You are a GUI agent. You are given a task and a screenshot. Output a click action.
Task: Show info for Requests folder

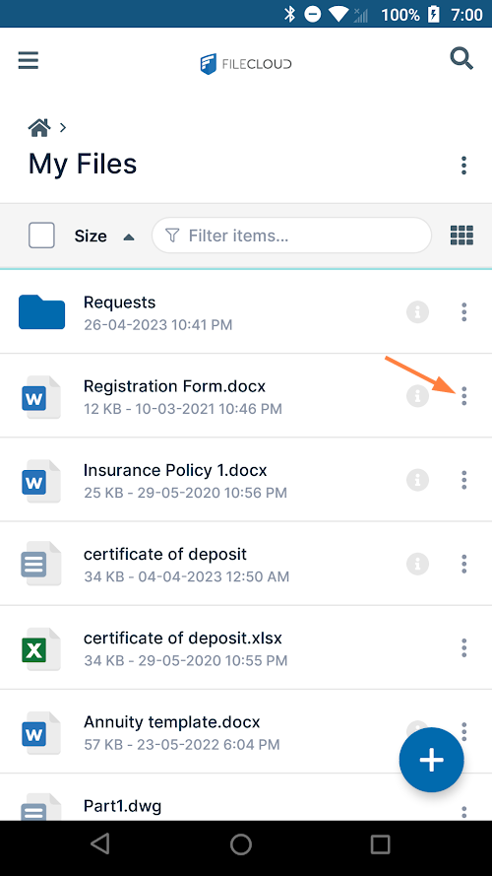tap(417, 311)
